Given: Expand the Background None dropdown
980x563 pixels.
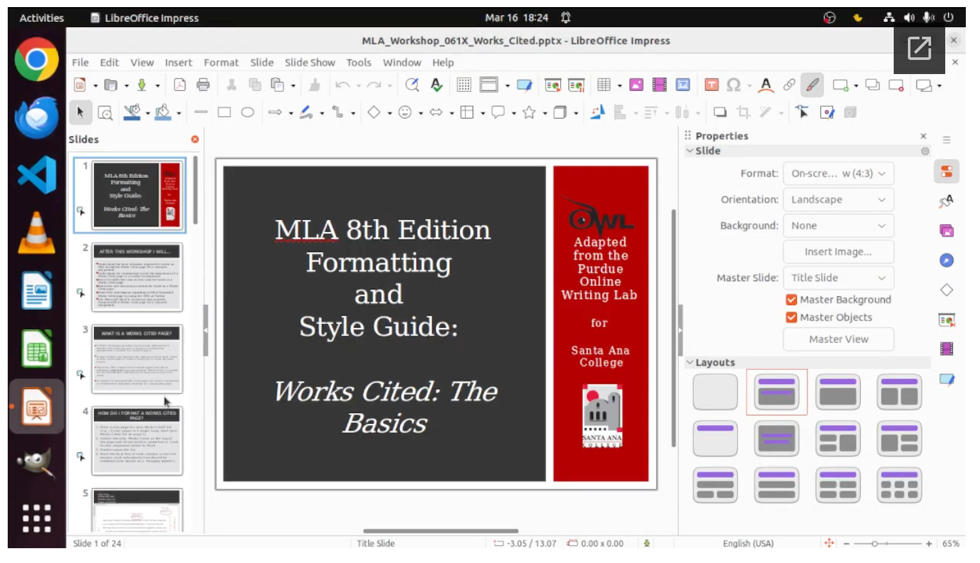Looking at the screenshot, I should pyautogui.click(x=838, y=225).
